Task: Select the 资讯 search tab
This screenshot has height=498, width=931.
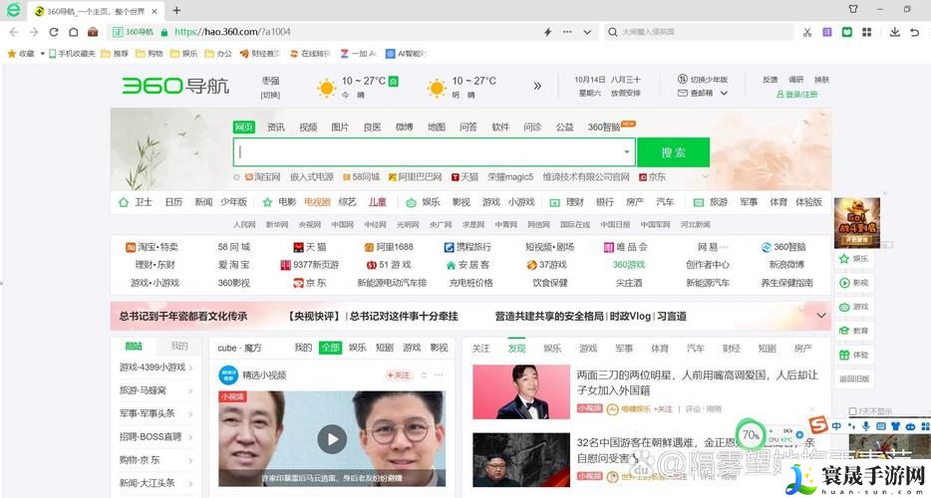Action: point(275,127)
